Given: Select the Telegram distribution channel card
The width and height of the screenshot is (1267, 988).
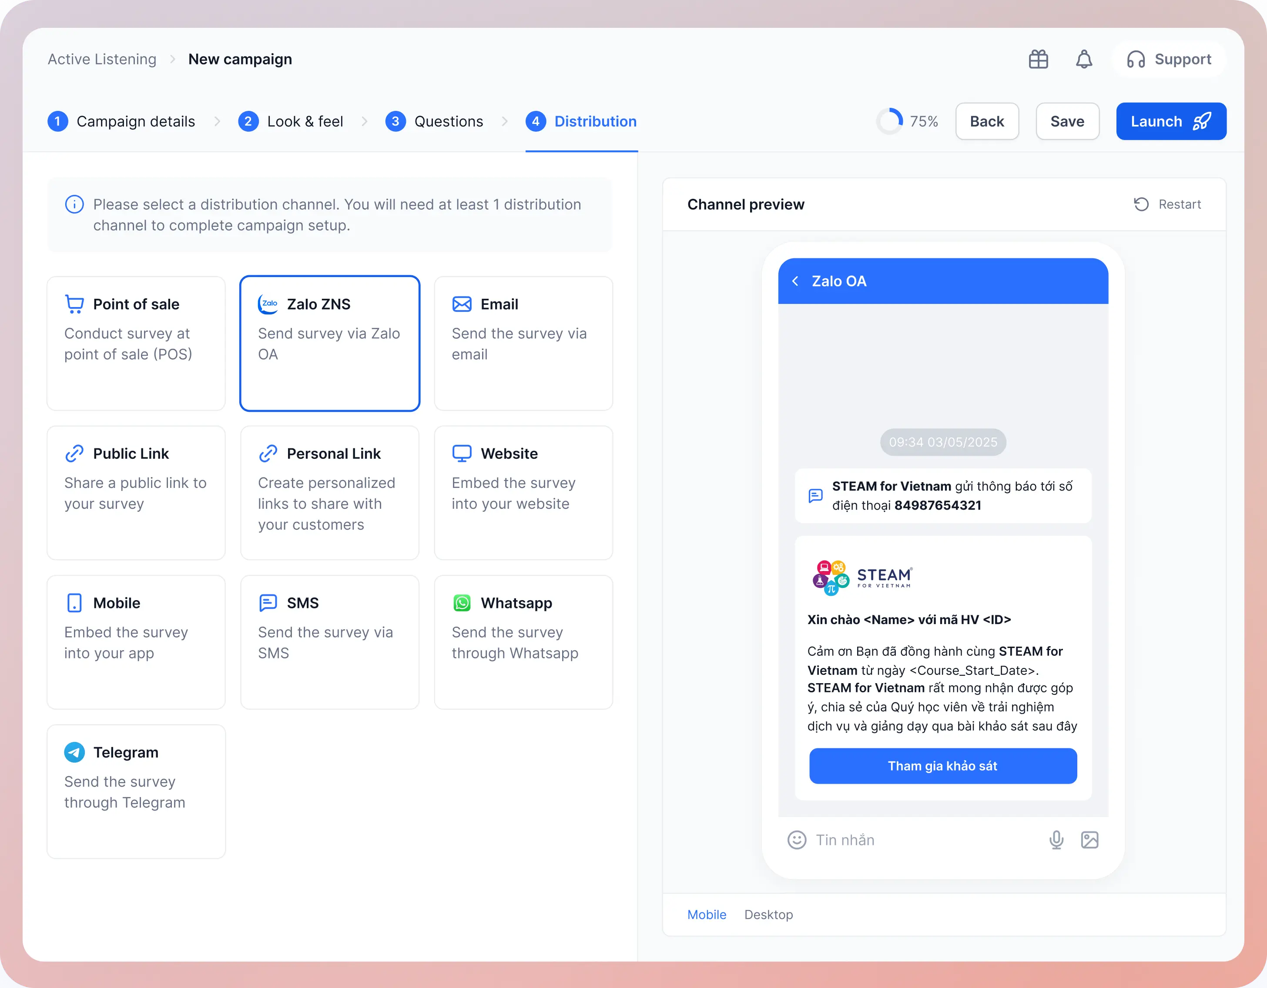Looking at the screenshot, I should 136,791.
